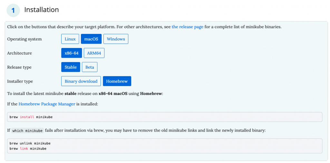The height and width of the screenshot is (163, 330).
Task: Select the x86-64 architecture button
Action: click(72, 53)
